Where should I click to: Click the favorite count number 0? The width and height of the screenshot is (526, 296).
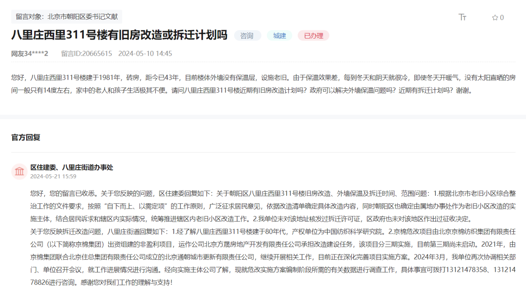(x=502, y=18)
